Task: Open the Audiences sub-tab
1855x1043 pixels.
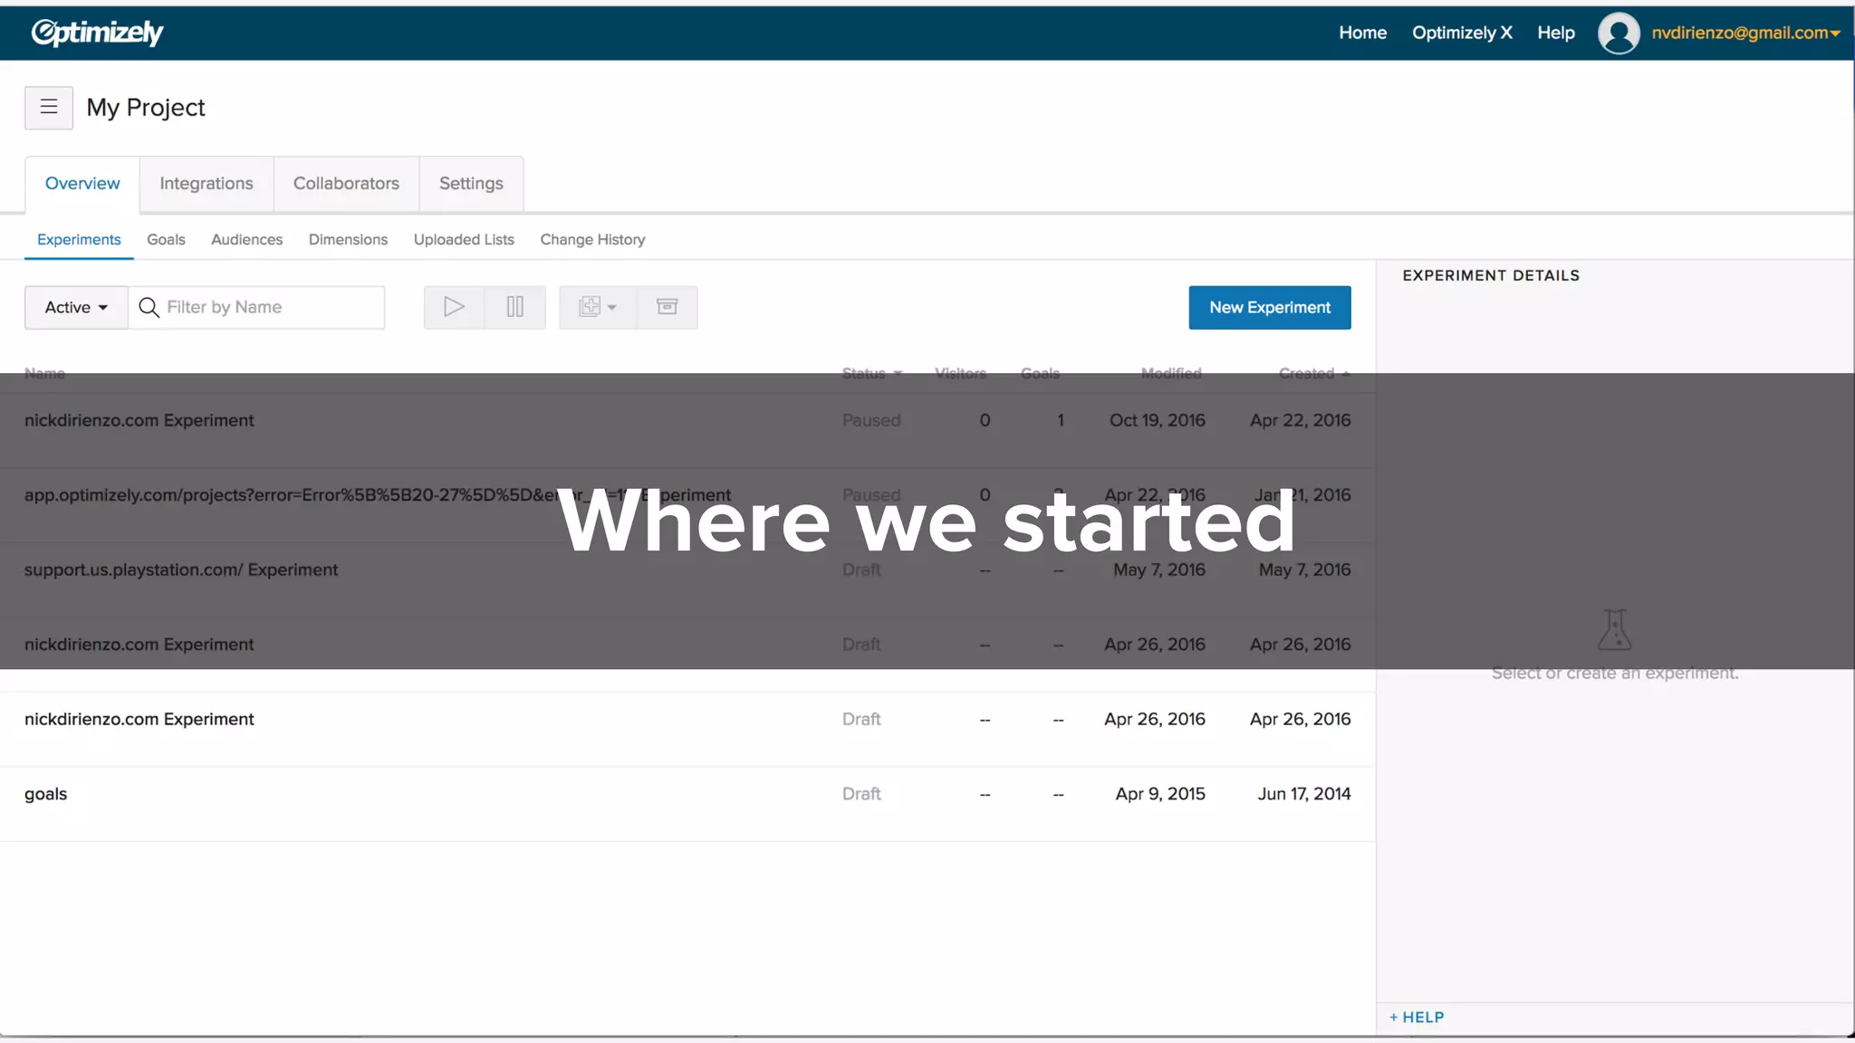Action: click(x=246, y=240)
